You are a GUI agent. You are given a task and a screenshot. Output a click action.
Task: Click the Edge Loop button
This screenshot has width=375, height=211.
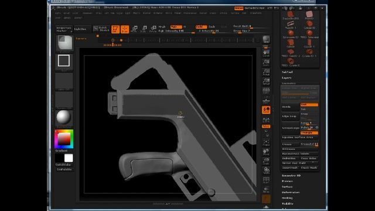(291, 116)
